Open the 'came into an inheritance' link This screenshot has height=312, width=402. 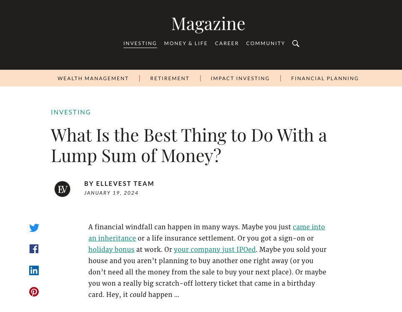309,227
